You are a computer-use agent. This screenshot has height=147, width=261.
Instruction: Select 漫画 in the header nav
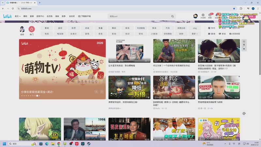(x=57, y=16)
